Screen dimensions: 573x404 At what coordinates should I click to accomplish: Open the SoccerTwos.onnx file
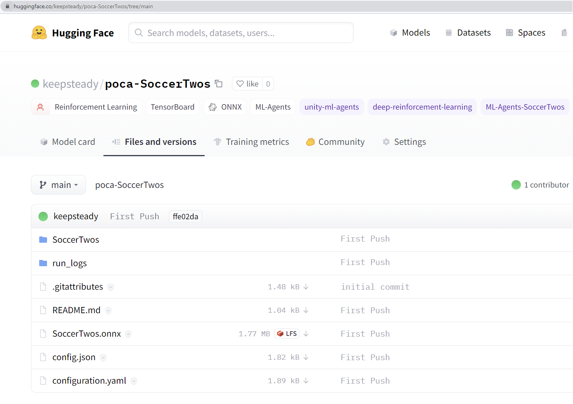[87, 334]
